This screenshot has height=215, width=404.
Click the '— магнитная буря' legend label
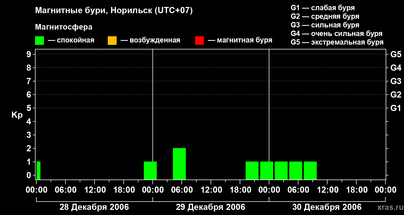(x=240, y=40)
